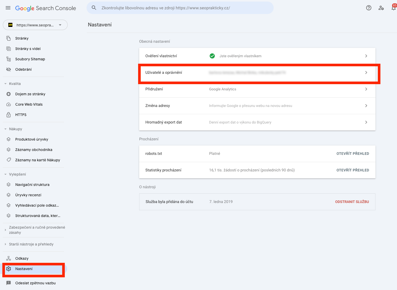Click the Produktové úryvky layers icon

coord(9,139)
